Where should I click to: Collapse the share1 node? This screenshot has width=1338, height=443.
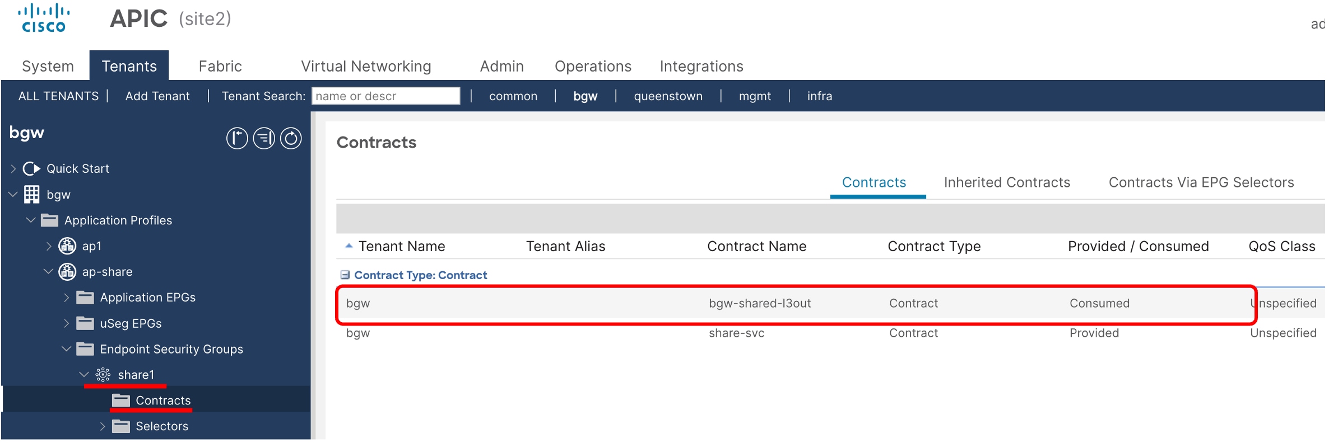click(x=84, y=374)
